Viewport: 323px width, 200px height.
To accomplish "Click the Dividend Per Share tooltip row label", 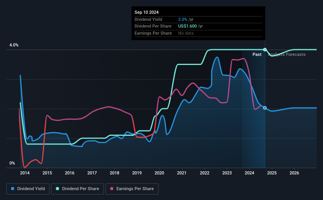I will pos(153,26).
